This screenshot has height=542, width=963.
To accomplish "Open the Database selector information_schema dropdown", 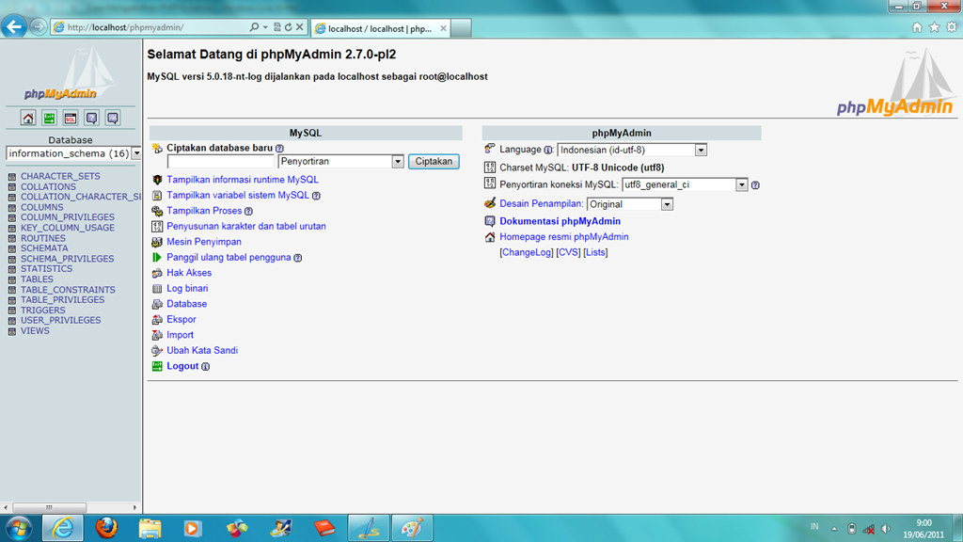I will coord(73,153).
